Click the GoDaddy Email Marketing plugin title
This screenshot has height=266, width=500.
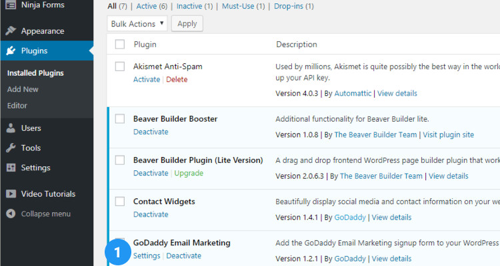point(182,243)
